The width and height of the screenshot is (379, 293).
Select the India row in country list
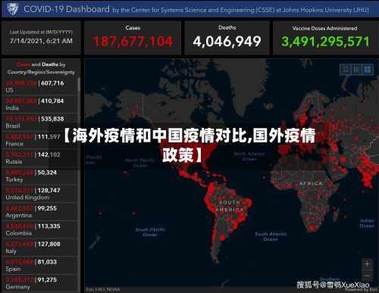[39, 104]
